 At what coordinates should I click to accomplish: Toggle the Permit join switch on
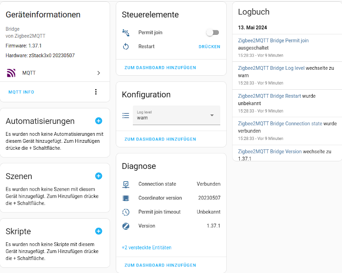(x=213, y=33)
